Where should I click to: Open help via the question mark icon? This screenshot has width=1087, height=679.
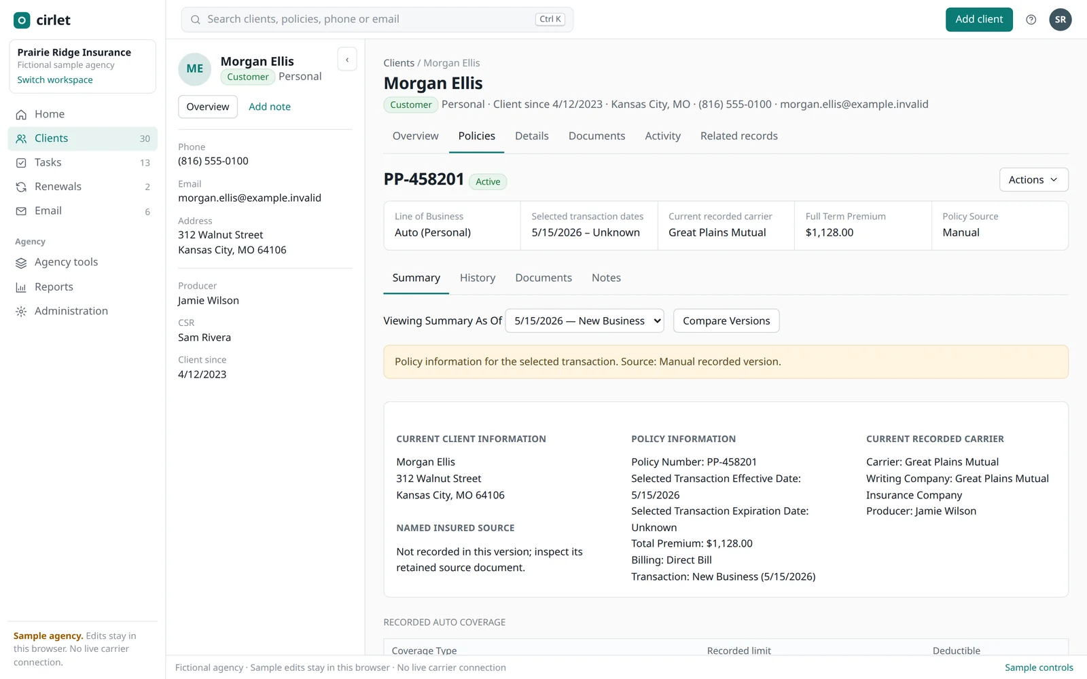(x=1031, y=20)
